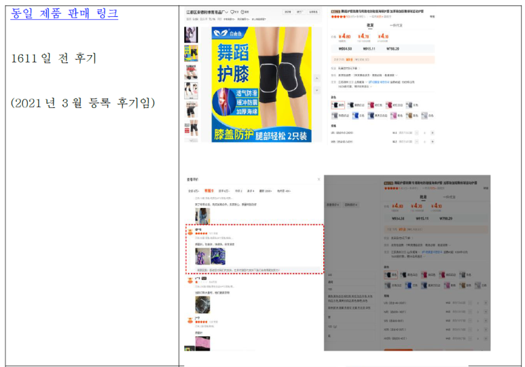This screenshot has height=367, width=525.
Task: Select the 全部 review filter tab
Action: point(194,191)
